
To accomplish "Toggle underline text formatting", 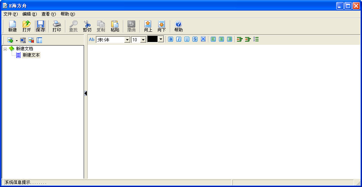I will pos(187,39).
